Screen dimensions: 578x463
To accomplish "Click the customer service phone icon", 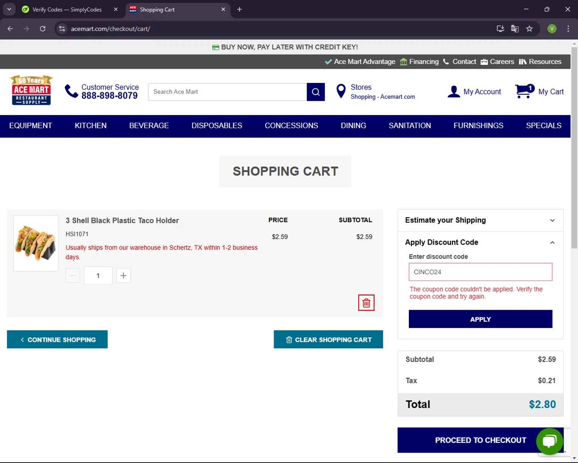I will pos(71,91).
